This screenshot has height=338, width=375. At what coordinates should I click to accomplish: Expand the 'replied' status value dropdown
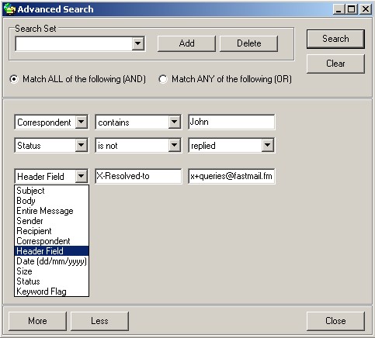pos(268,146)
